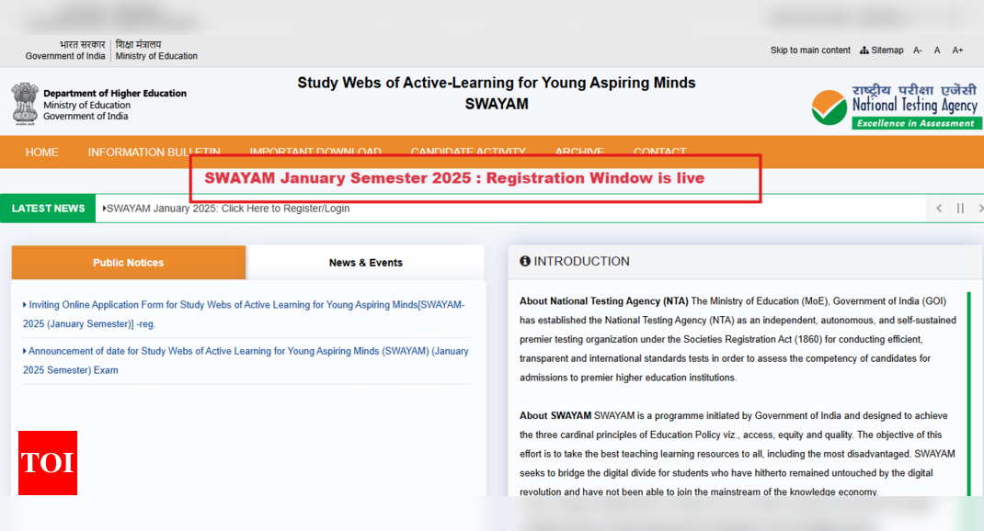The width and height of the screenshot is (984, 531).
Task: Go to HOME menu item
Action: (42, 153)
